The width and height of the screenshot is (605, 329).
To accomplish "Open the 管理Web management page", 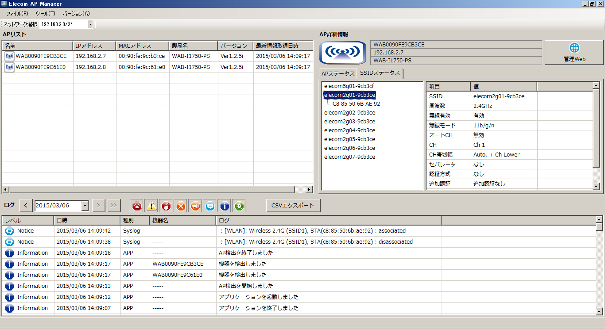I will 574,53.
